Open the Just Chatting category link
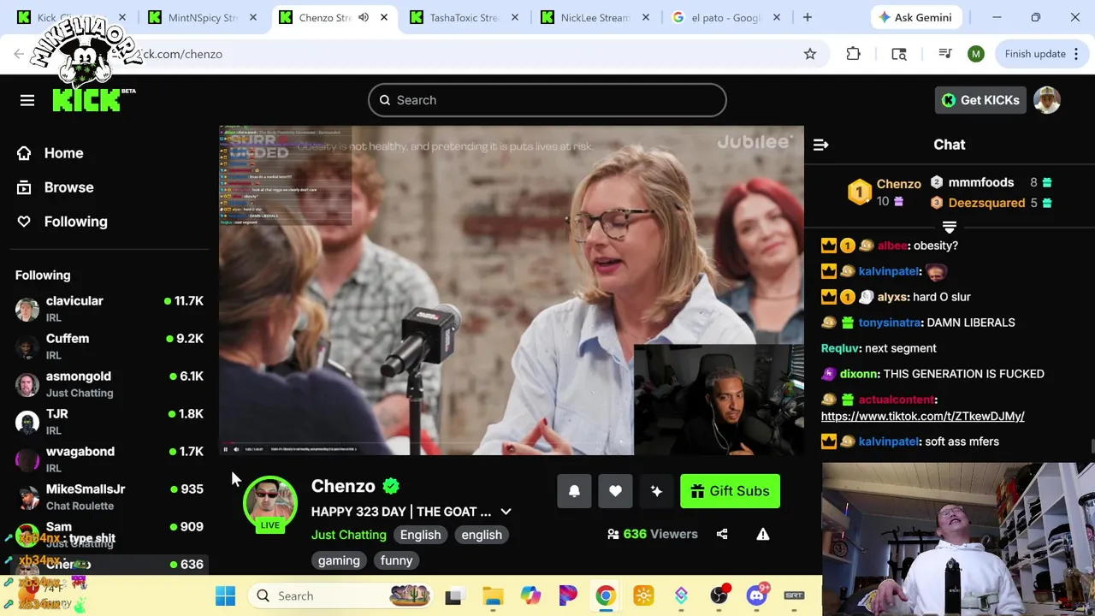 click(348, 535)
